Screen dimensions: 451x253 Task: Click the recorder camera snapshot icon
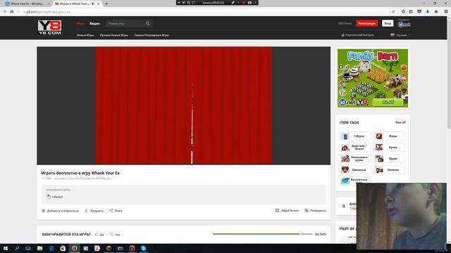pyautogui.click(x=249, y=3)
